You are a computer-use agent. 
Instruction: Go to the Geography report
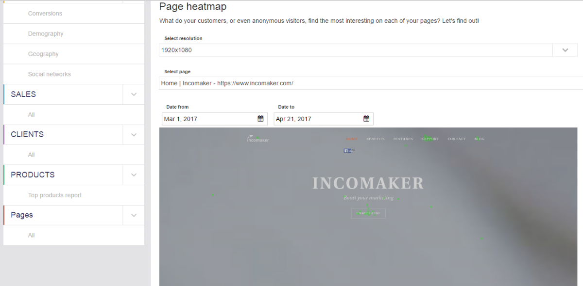43,54
